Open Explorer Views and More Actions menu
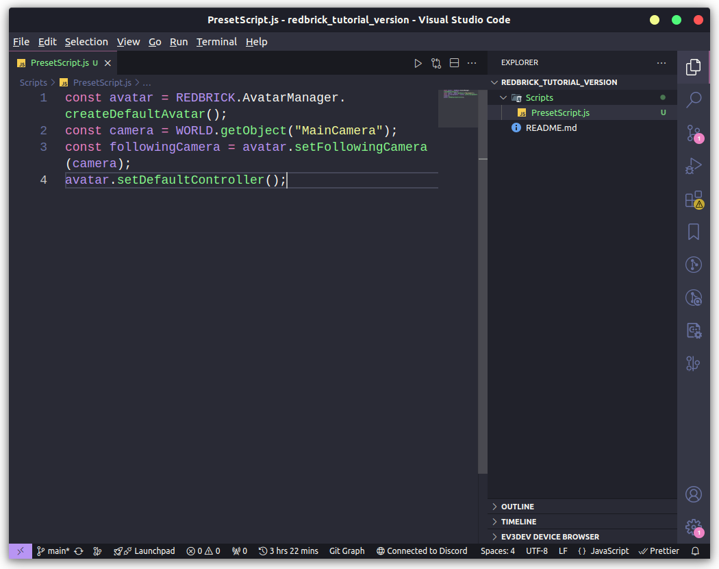This screenshot has height=569, width=719. click(x=661, y=63)
